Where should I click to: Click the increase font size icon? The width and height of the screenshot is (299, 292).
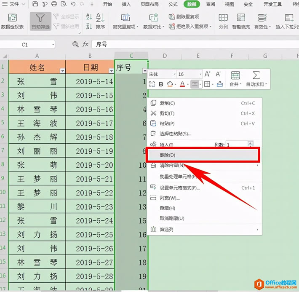tap(208, 74)
